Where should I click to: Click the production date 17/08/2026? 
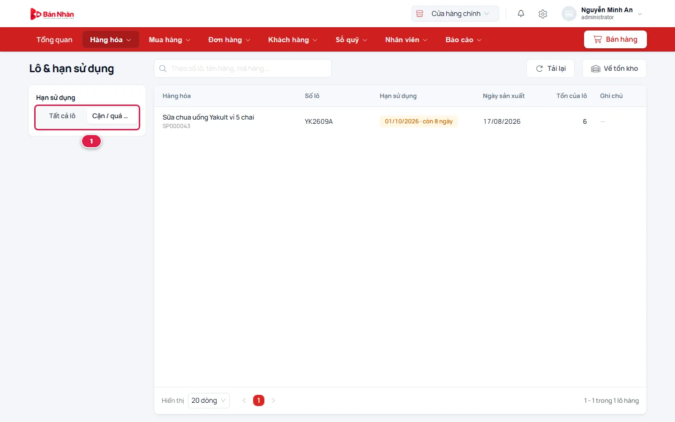tap(502, 121)
